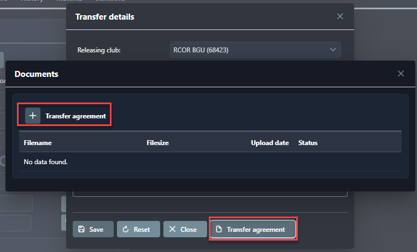The height and width of the screenshot is (252, 417).
Task: Select the Status column header
Action: point(308,143)
